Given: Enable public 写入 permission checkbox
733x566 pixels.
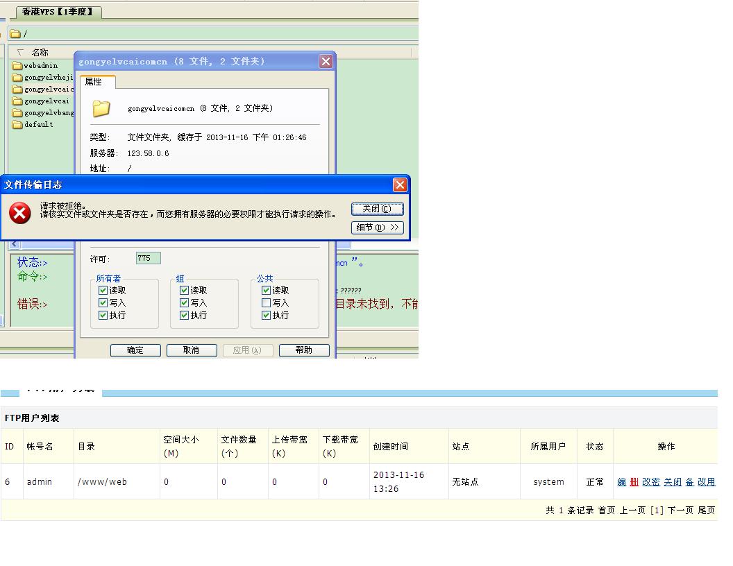Looking at the screenshot, I should pos(266,303).
